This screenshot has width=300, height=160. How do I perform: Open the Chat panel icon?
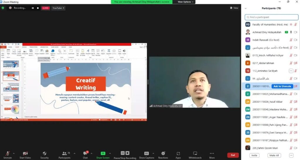[85, 154]
